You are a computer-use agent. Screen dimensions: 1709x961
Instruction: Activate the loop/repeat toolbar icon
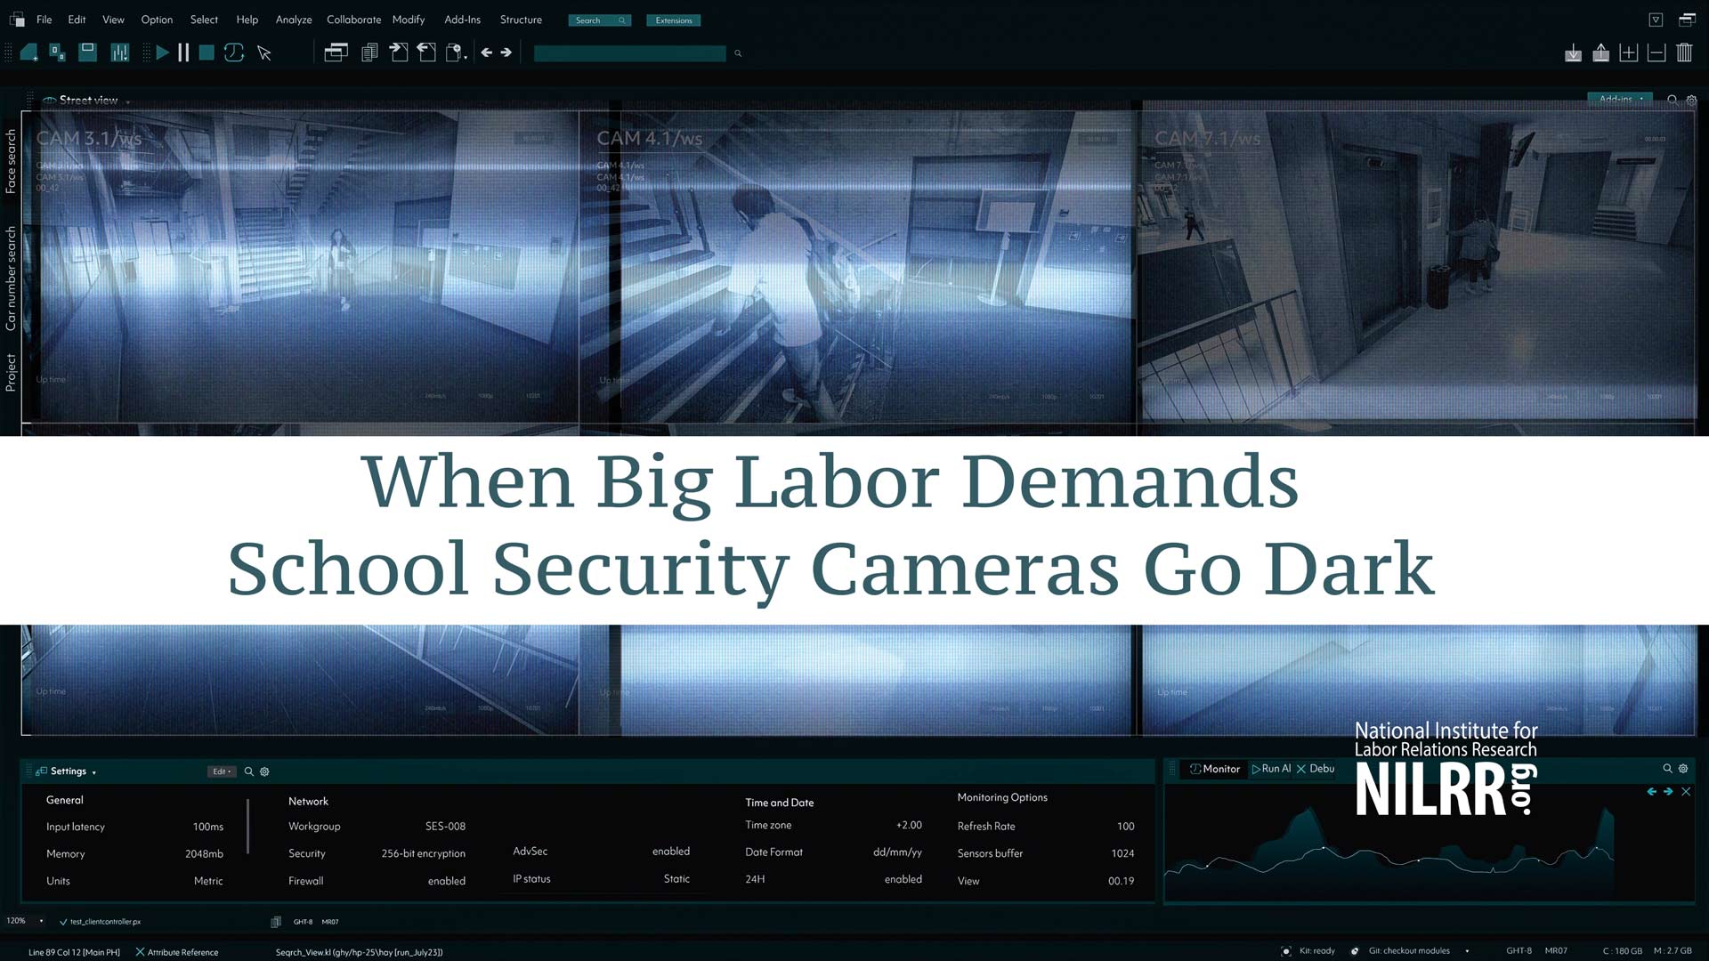click(233, 52)
